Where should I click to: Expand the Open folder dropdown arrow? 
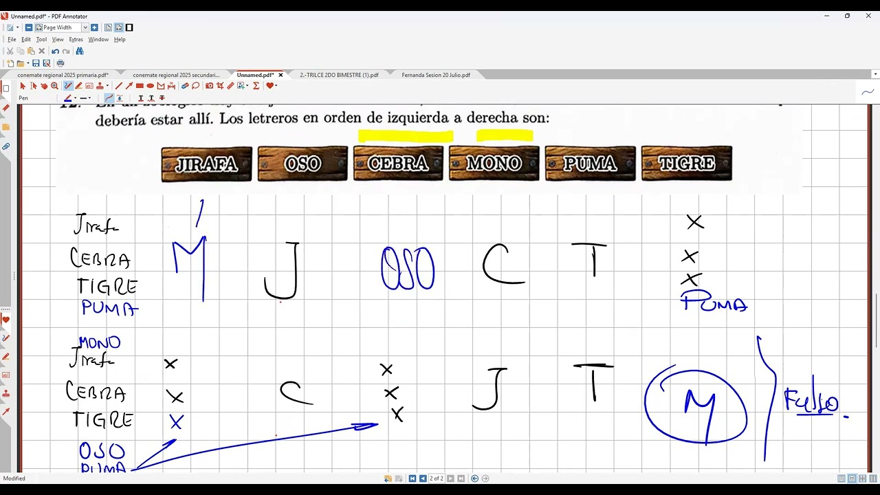(27, 63)
